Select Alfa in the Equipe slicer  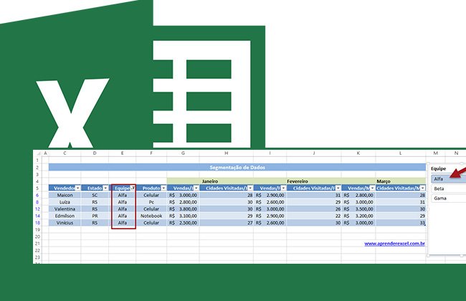449,179
